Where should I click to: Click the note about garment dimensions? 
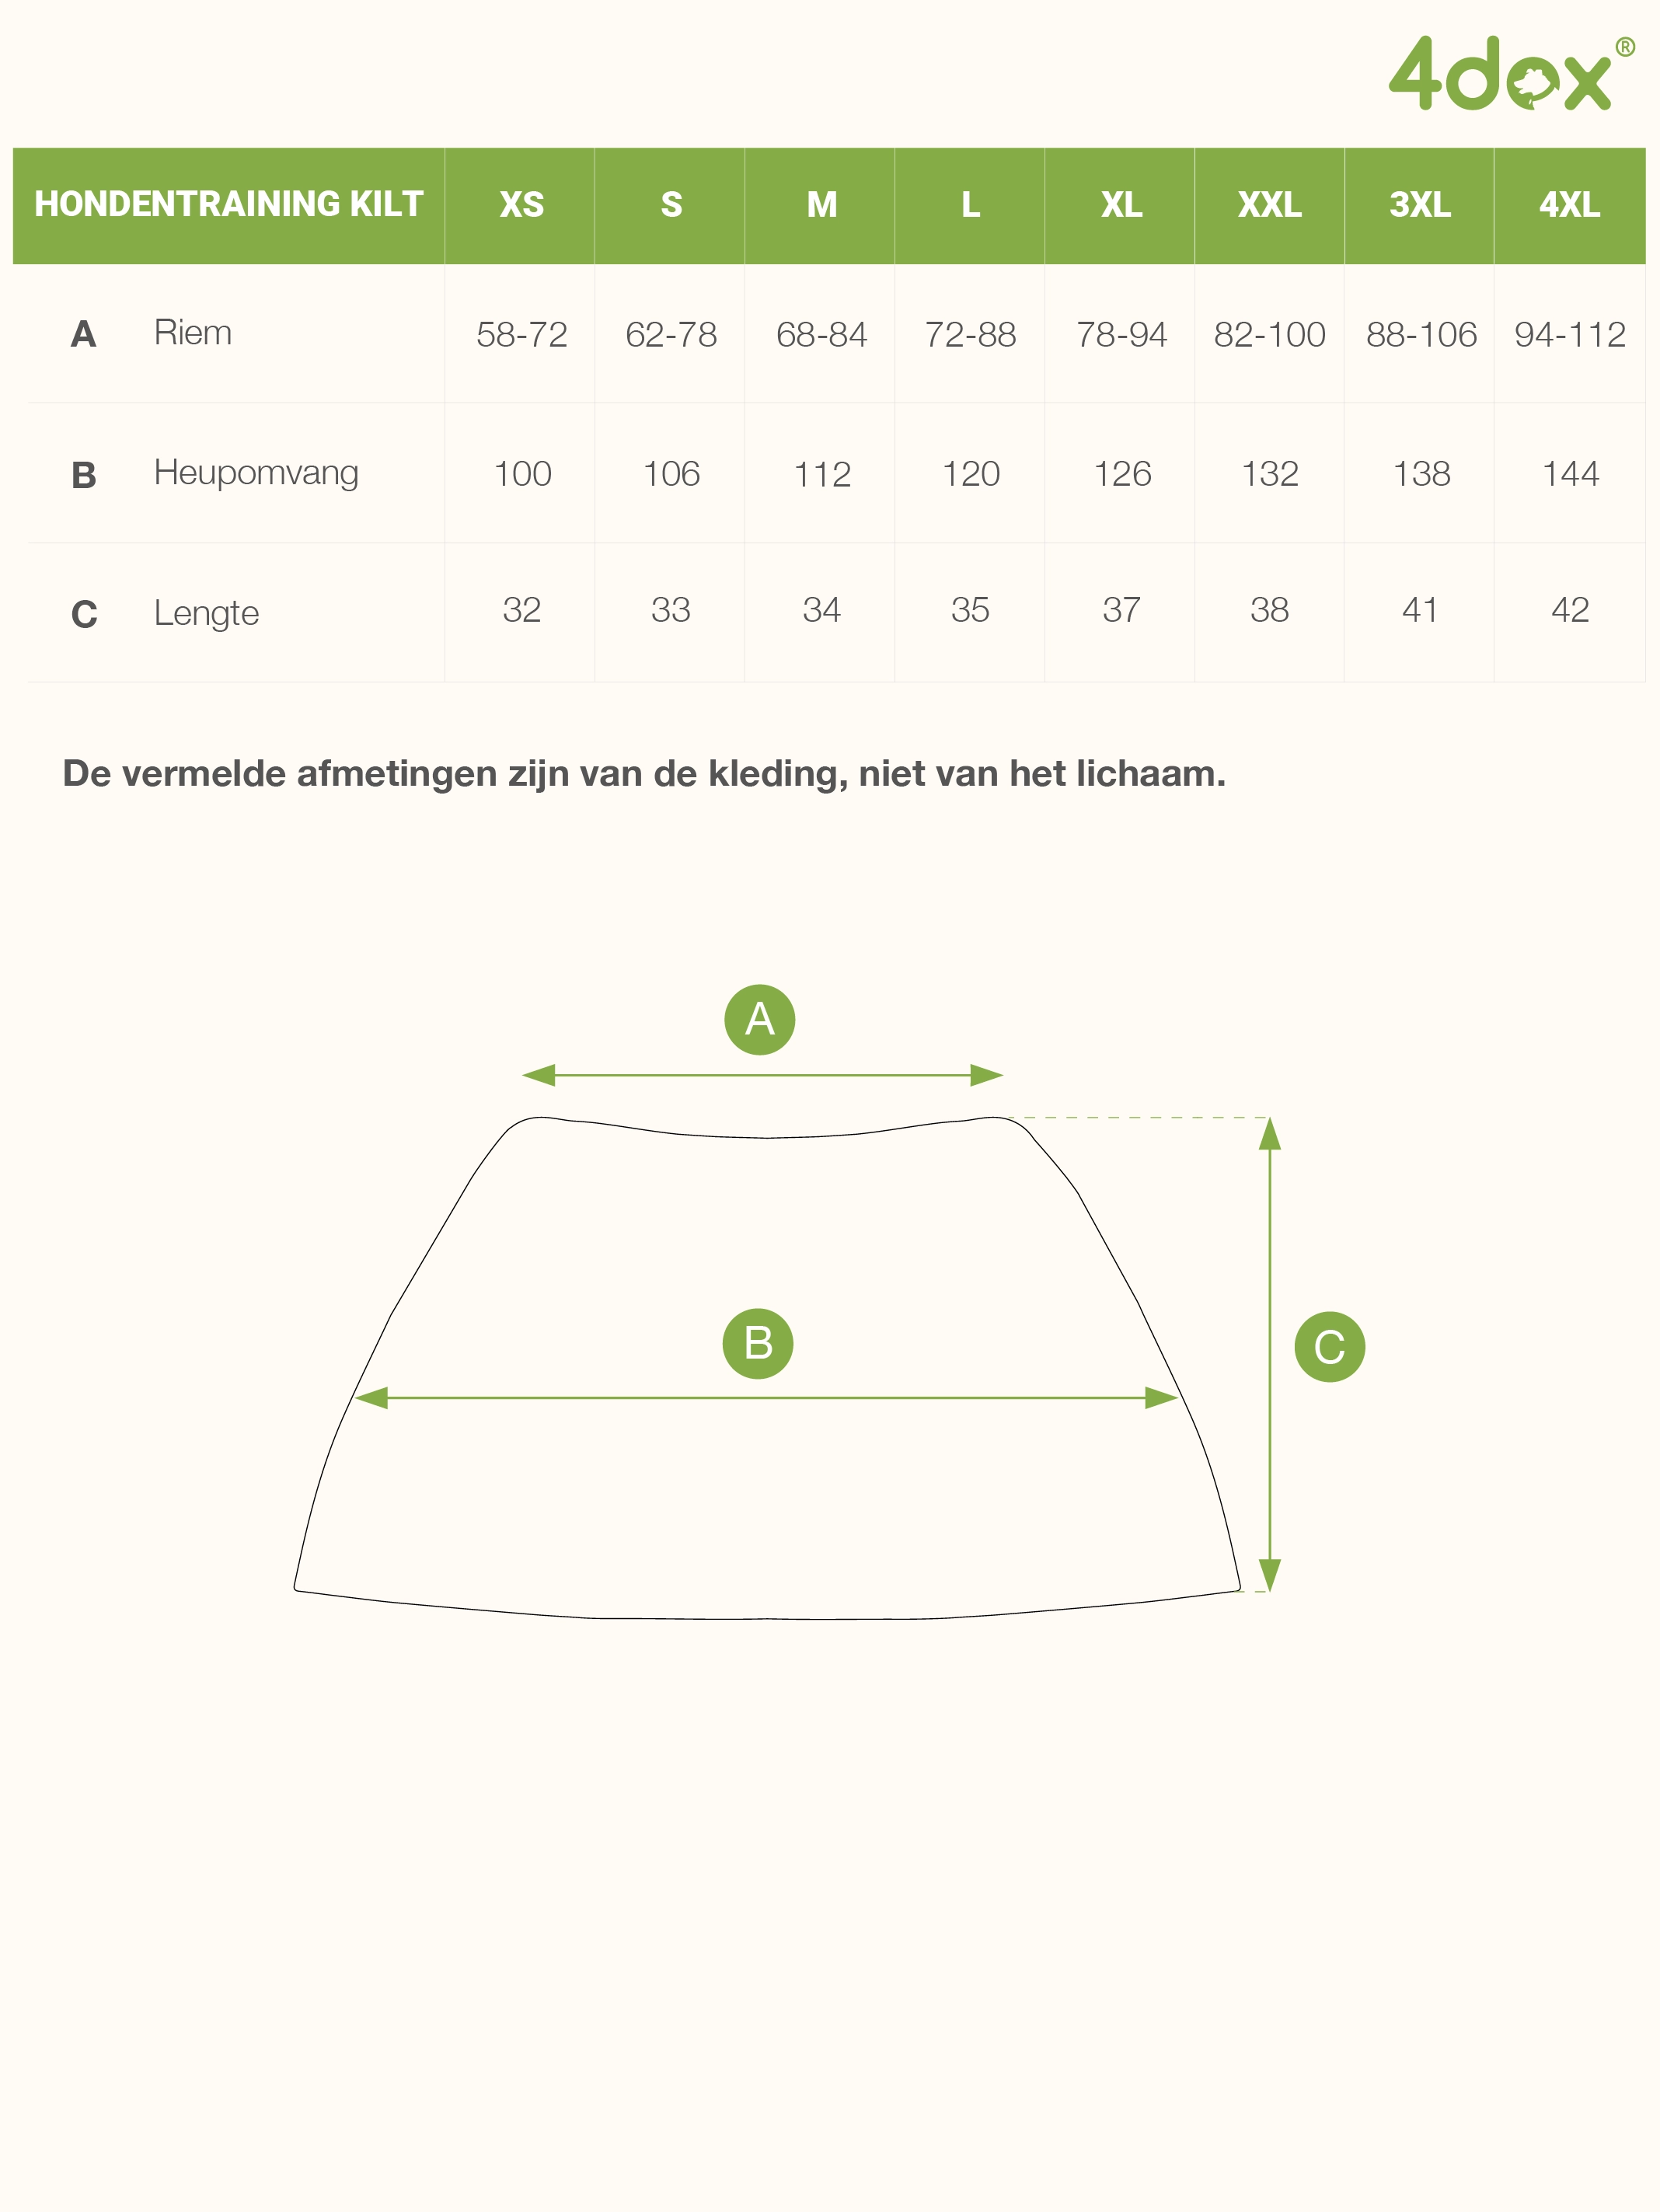644,774
